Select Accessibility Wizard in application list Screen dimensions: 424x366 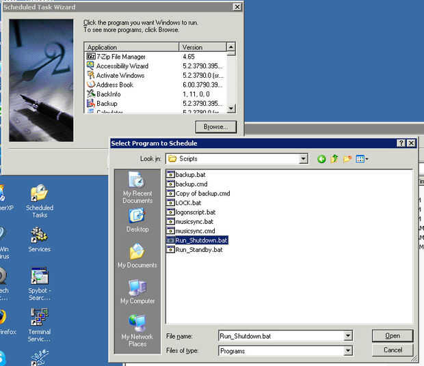click(x=118, y=66)
